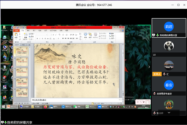Viewport: 187px width, 125px height.
Task: Toggle Bold formatting in Font group
Action: click(37, 39)
